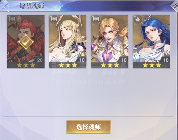Click the left diamond end of the divider line
Image resolution: width=178 pixels, height=140 pixels.
4,116
